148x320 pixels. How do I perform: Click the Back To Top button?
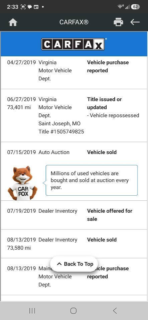click(x=74, y=264)
